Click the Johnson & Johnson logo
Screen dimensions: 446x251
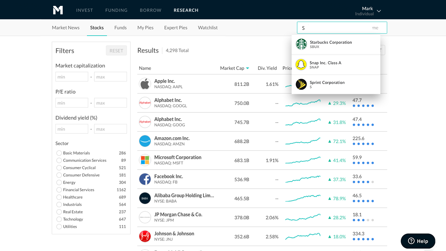[x=145, y=236]
